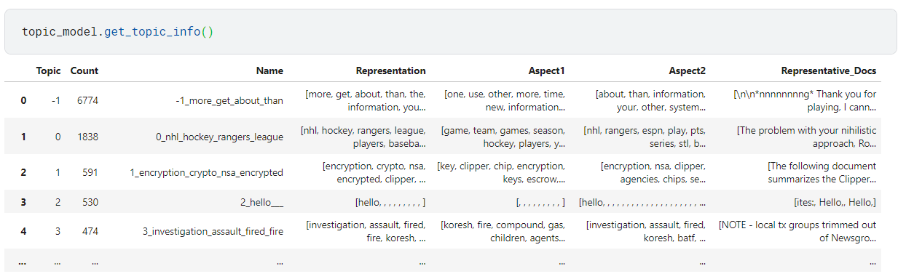Click the Clipper document summary cell

[822, 172]
